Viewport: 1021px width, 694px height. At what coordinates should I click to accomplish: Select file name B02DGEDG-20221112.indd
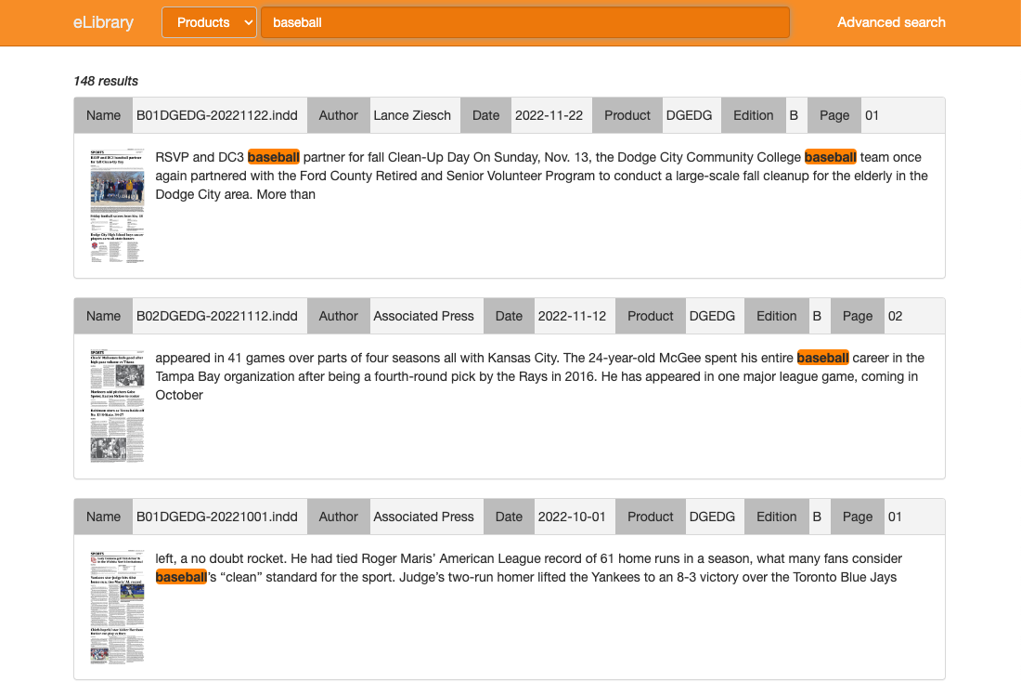[217, 316]
